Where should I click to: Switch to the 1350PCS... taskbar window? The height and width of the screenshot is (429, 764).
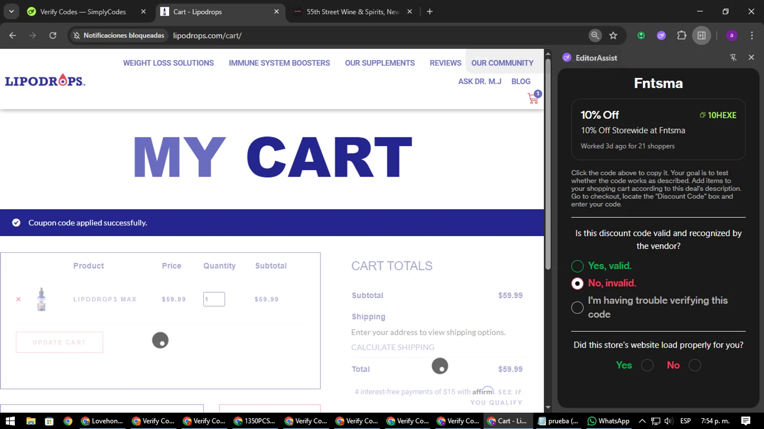click(x=255, y=421)
